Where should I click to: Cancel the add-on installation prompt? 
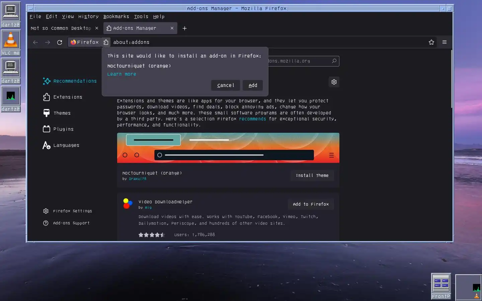pos(226,85)
